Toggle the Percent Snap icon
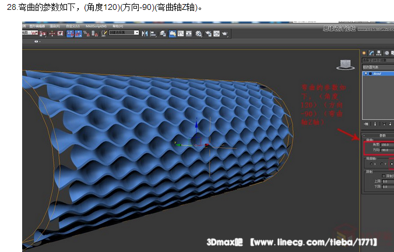 pos(86,33)
